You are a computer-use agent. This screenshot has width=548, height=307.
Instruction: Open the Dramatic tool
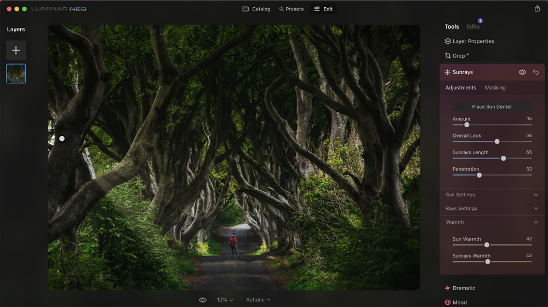(x=460, y=288)
